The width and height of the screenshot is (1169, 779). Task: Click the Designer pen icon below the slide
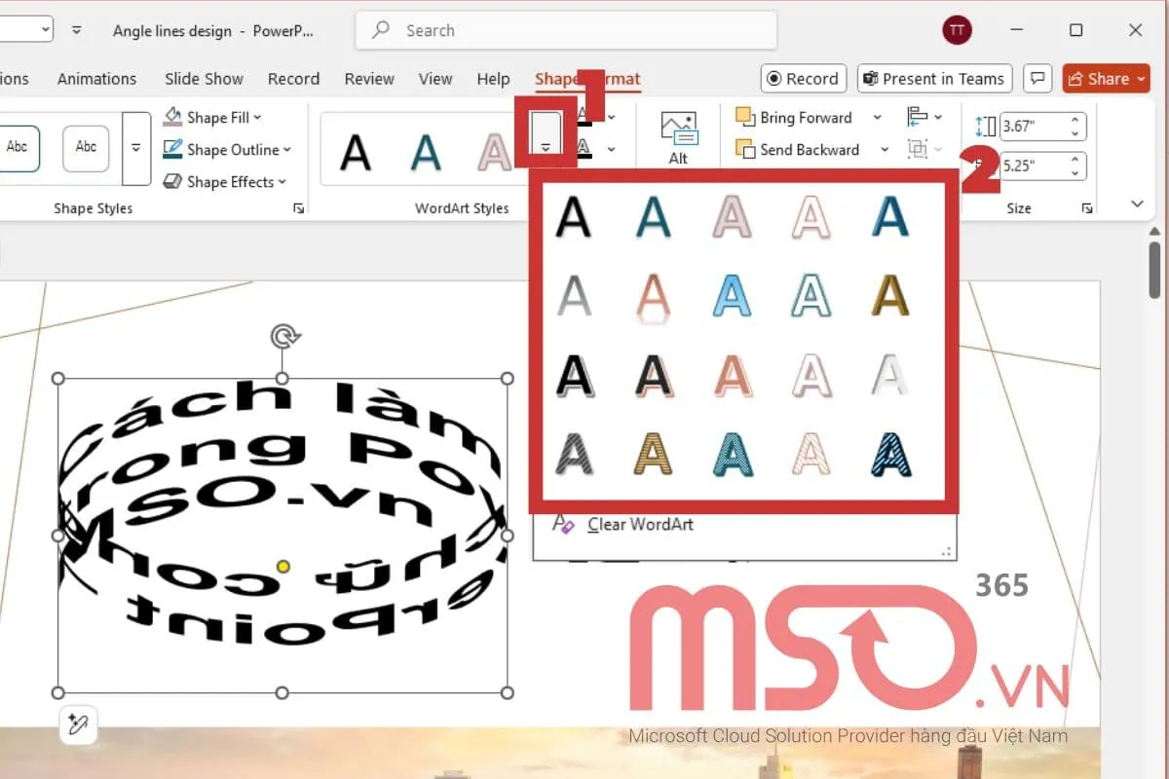tap(78, 725)
